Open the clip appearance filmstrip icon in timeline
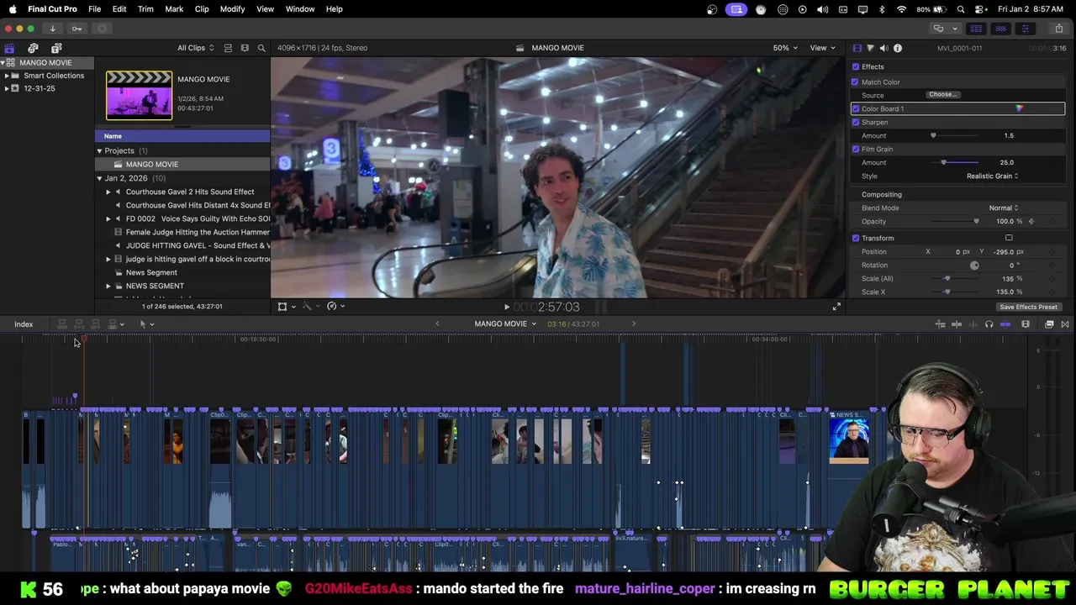This screenshot has height=605, width=1076. pos(1026,324)
